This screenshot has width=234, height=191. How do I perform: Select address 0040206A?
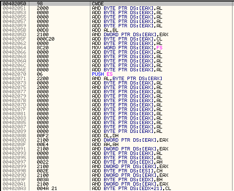(14, 61)
